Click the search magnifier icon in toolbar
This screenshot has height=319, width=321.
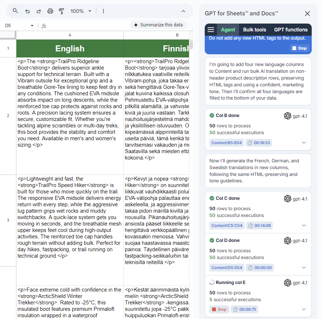point(15,11)
